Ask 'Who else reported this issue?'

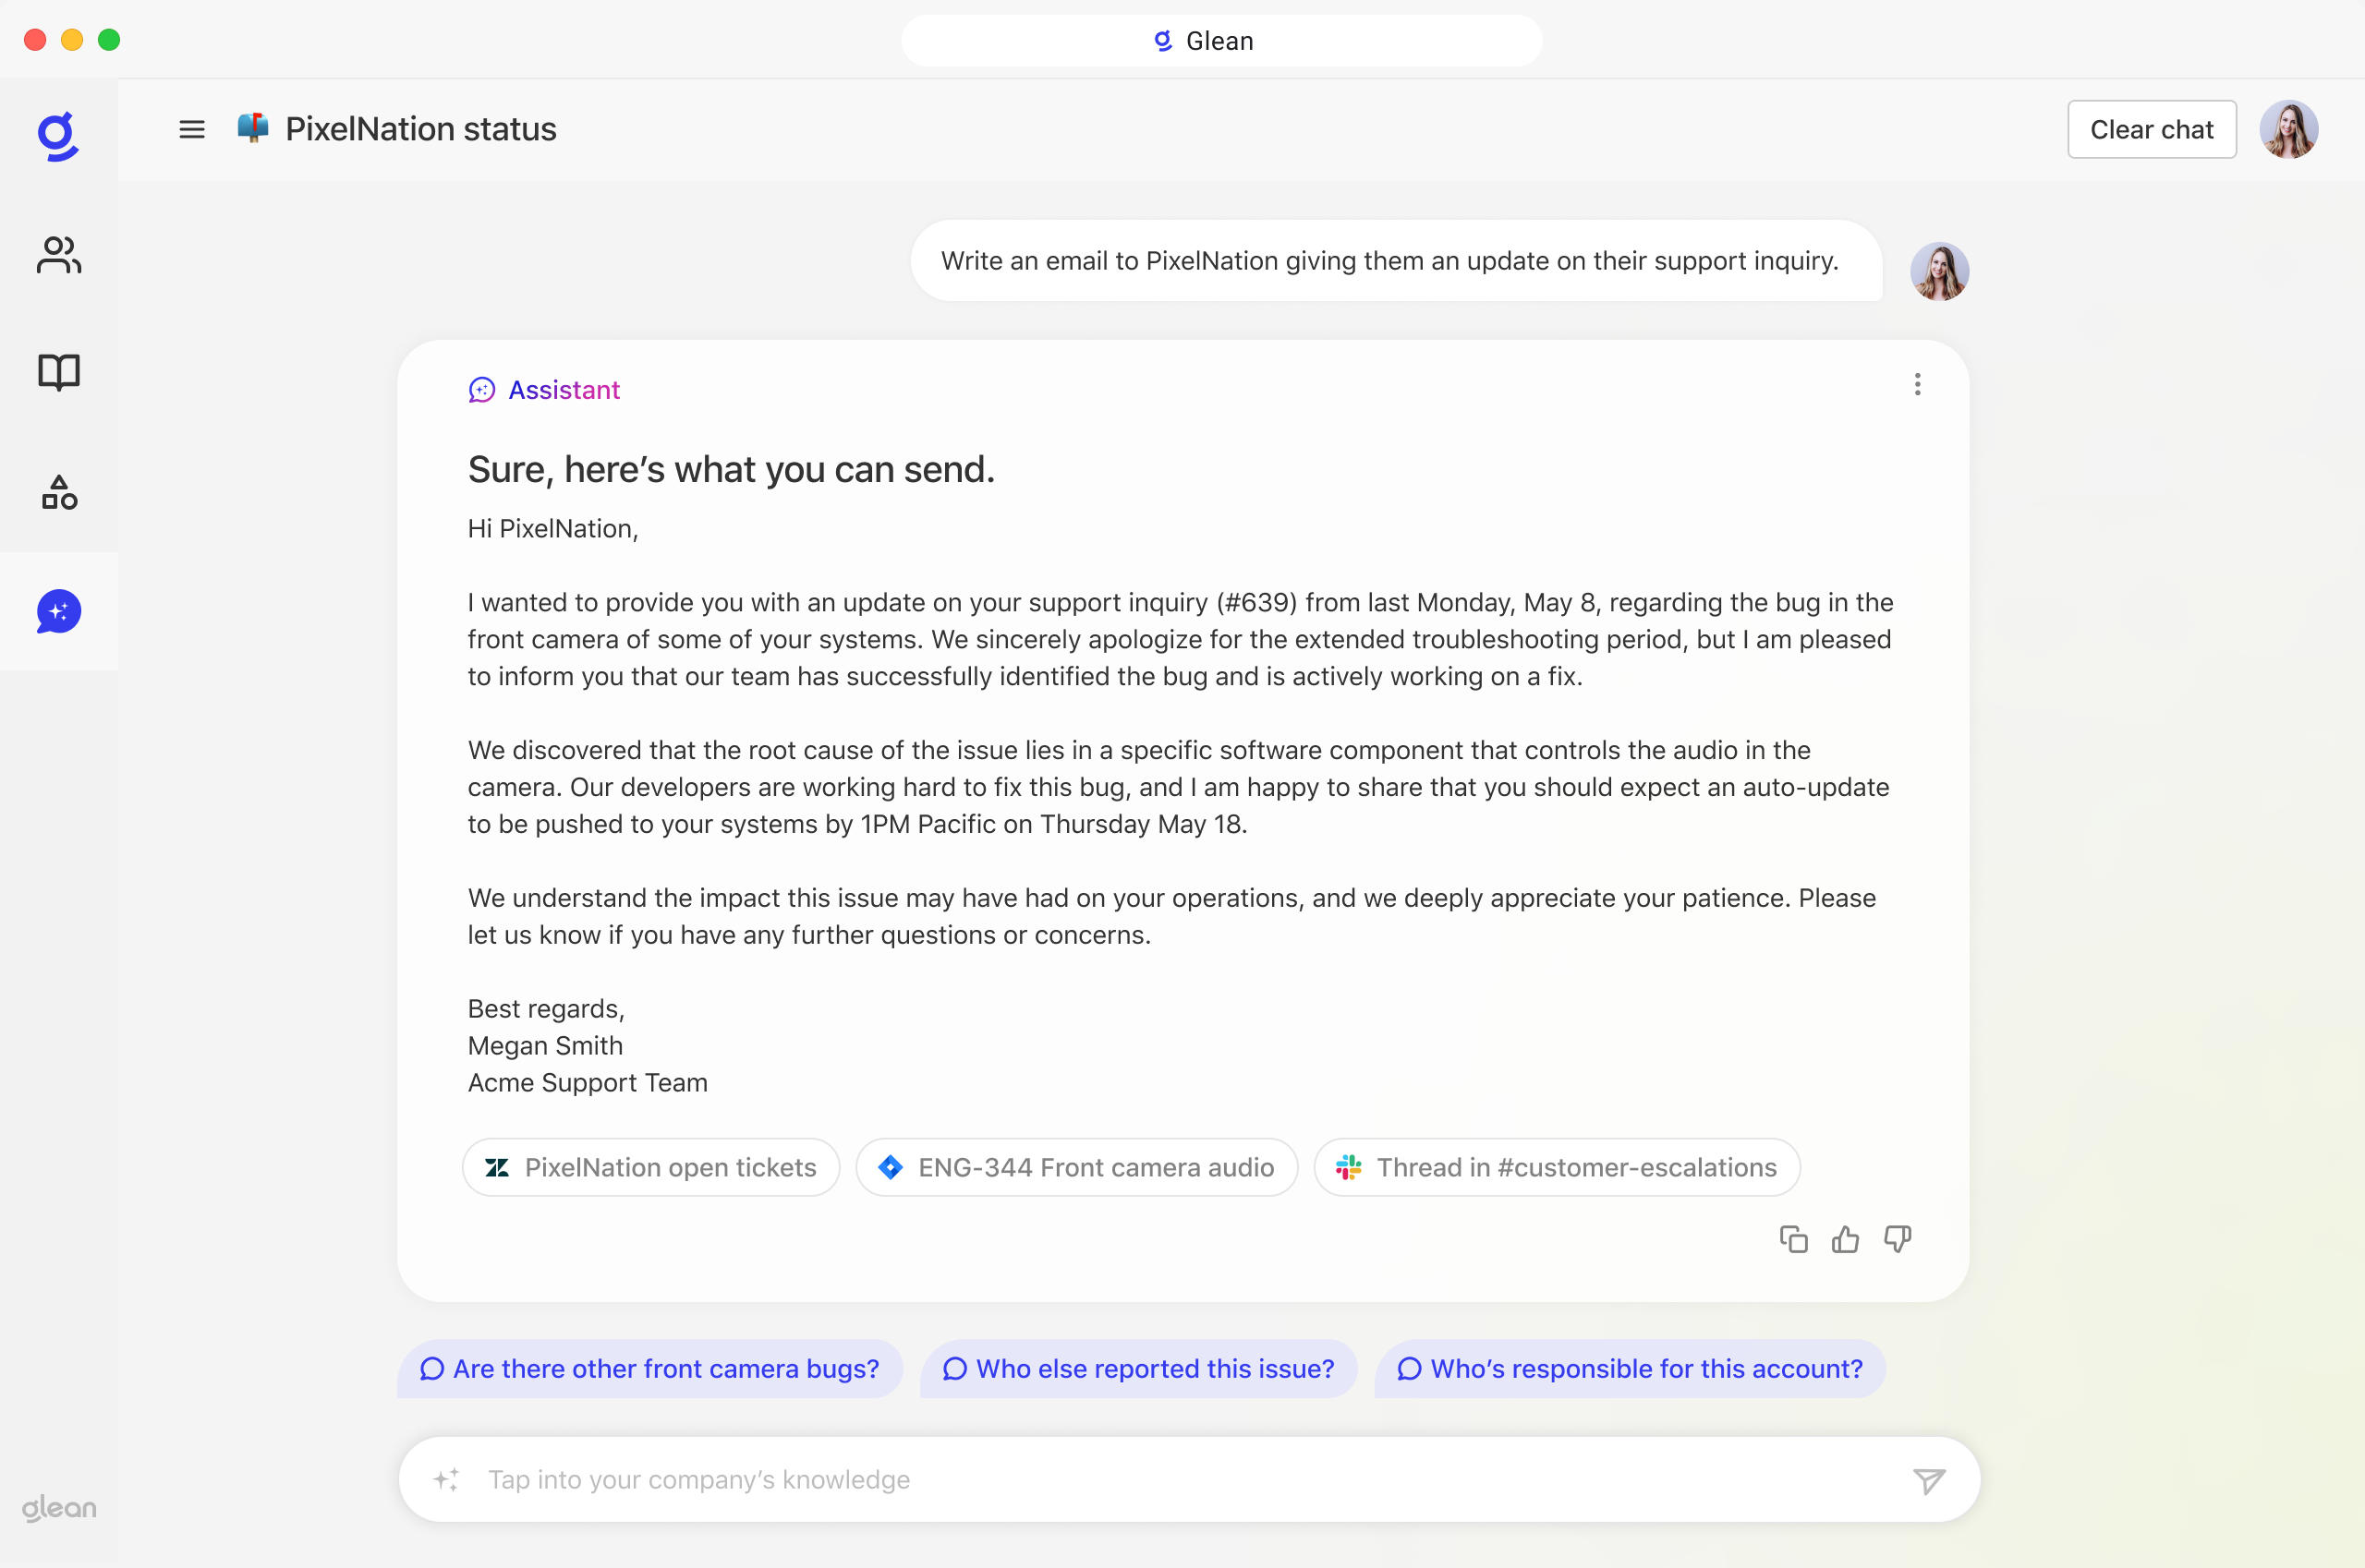click(x=1138, y=1369)
